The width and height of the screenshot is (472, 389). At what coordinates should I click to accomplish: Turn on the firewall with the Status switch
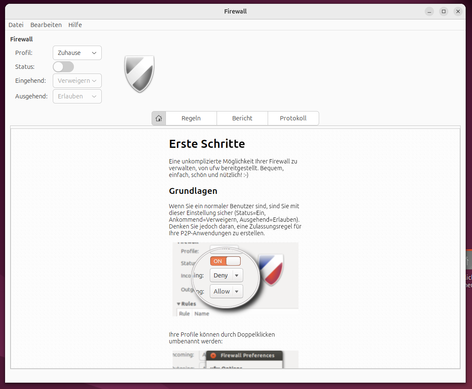click(x=63, y=67)
